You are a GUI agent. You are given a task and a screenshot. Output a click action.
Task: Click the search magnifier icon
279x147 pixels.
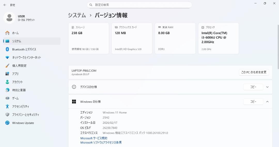tap(91, 5)
